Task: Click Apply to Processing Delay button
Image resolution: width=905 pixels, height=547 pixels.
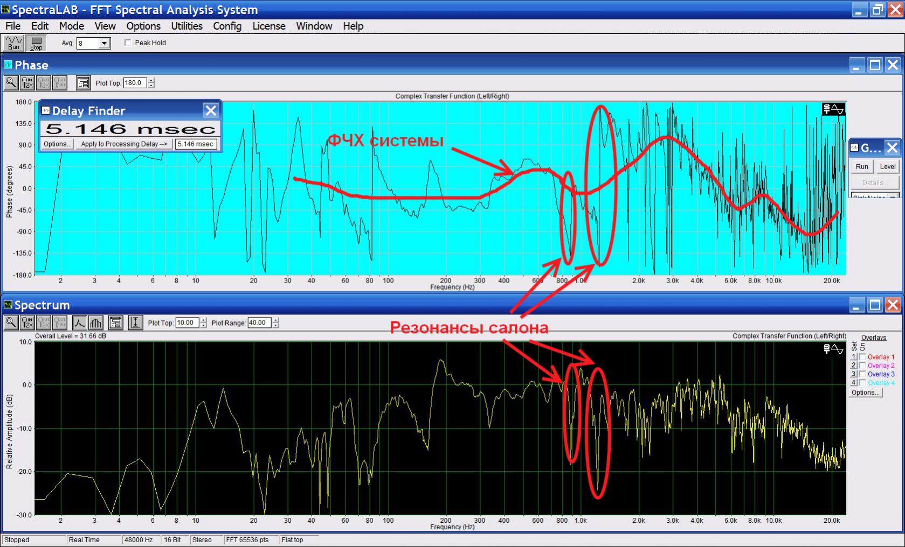Action: pyautogui.click(x=124, y=144)
